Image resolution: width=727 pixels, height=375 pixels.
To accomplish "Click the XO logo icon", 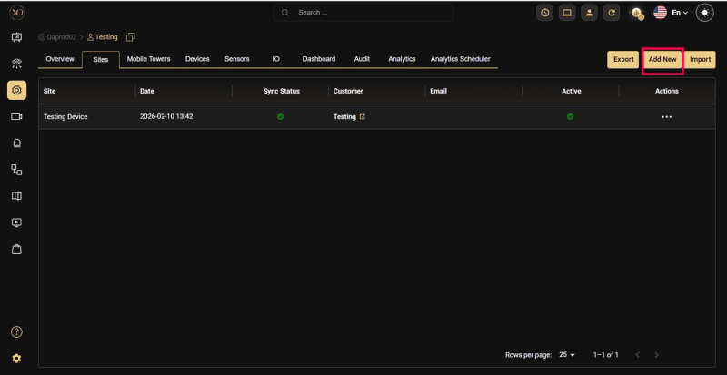I will point(16,13).
